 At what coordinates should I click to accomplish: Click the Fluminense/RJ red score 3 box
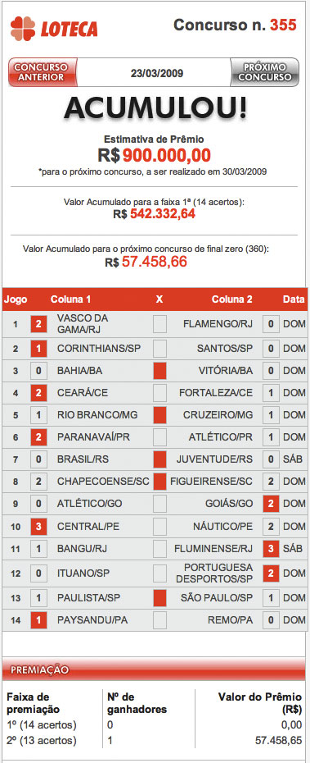(x=271, y=550)
